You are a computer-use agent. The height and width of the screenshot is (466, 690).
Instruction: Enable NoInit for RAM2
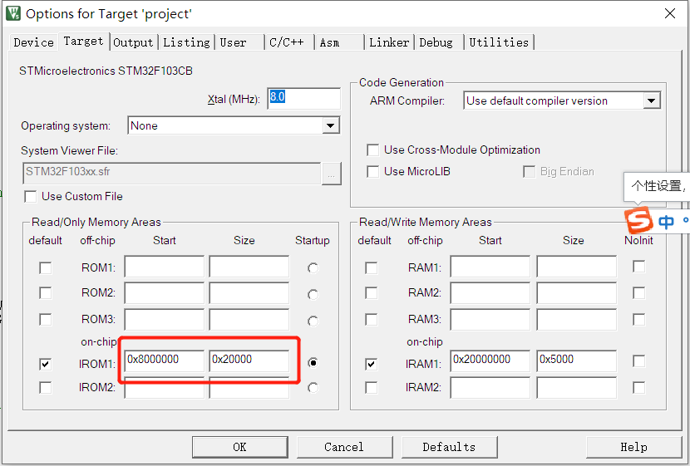638,292
